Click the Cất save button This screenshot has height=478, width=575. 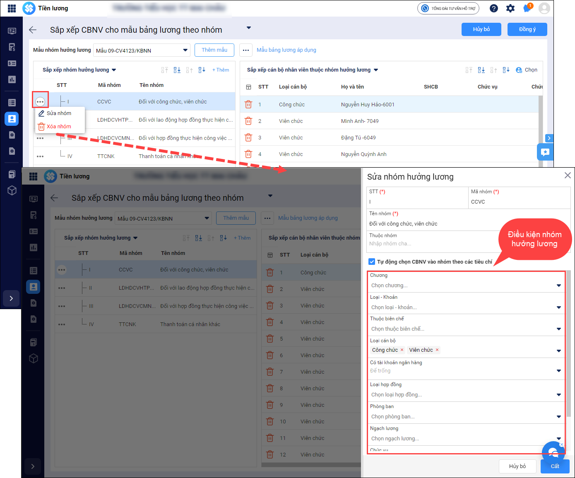tap(555, 466)
